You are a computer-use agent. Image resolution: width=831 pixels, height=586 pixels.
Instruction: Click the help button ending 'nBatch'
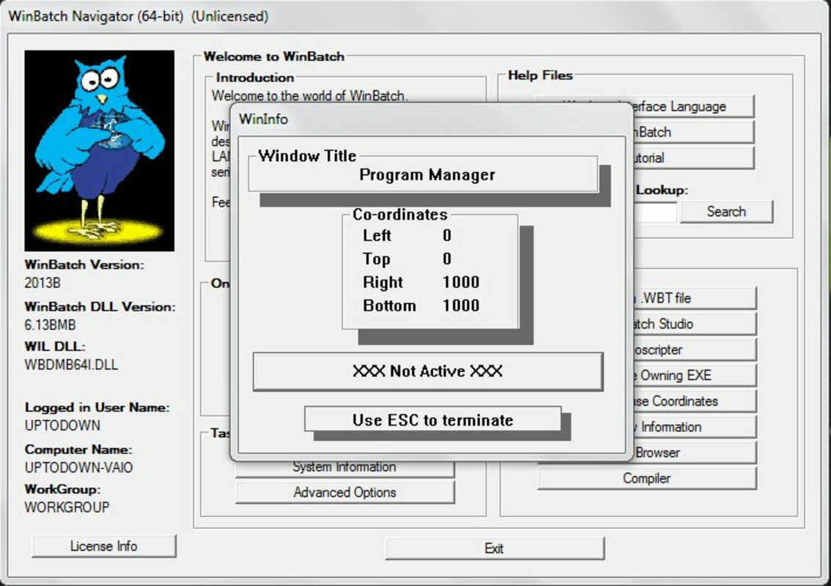click(x=693, y=132)
